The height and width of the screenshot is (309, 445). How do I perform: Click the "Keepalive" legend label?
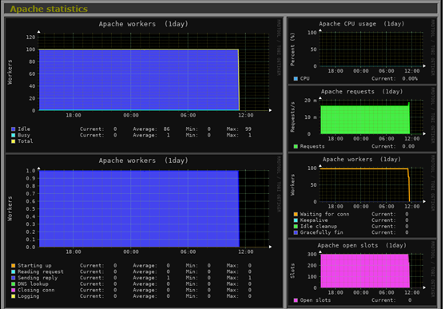click(314, 220)
